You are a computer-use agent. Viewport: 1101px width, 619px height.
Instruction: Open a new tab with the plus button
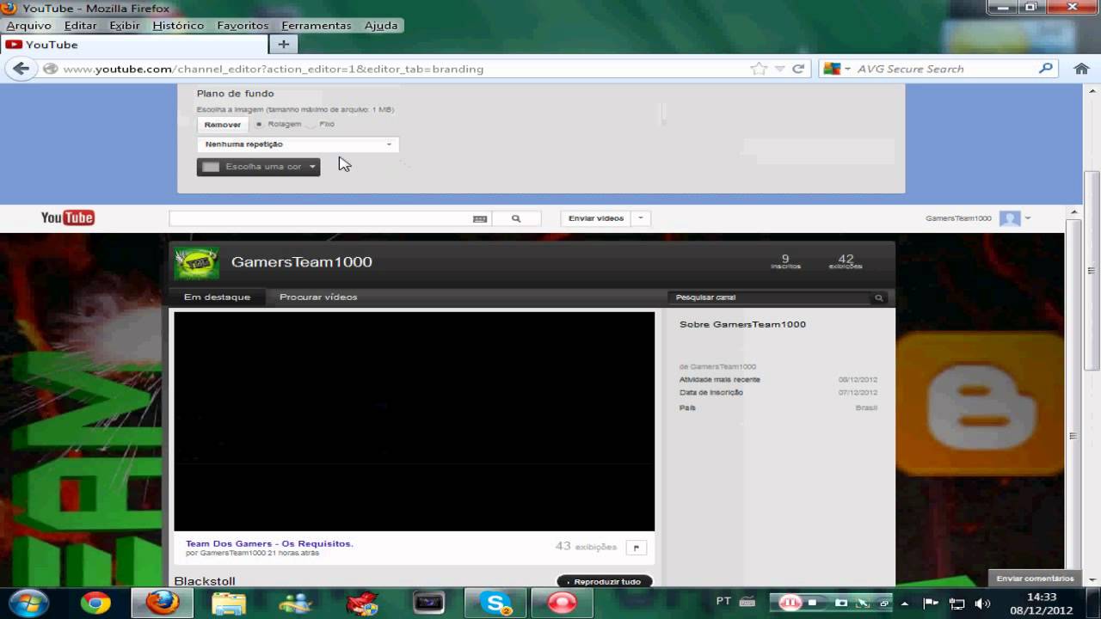pos(283,44)
